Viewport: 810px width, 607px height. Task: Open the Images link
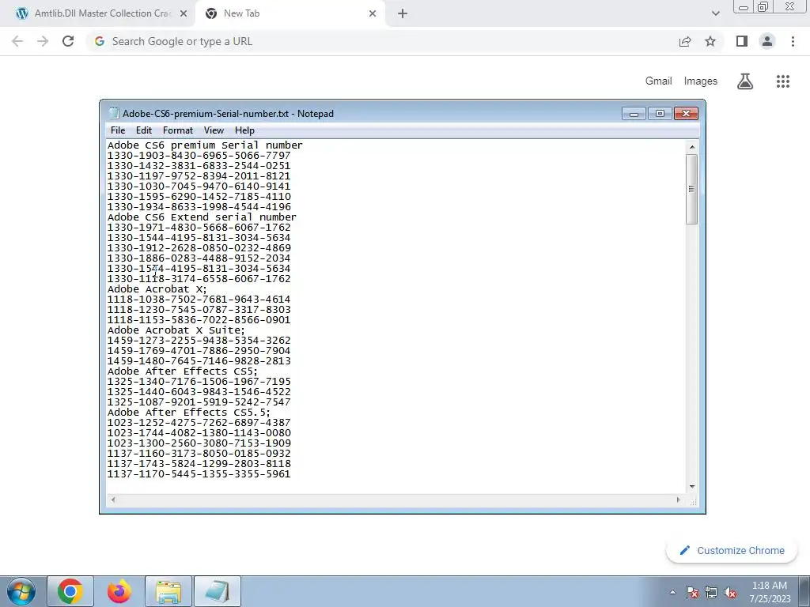click(x=701, y=81)
